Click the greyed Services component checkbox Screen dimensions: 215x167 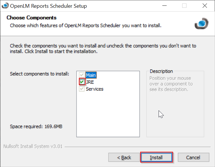(x=82, y=89)
